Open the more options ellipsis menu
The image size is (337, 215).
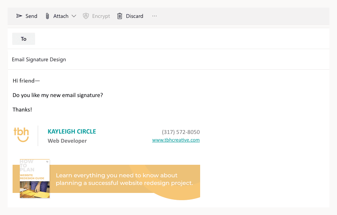154,16
